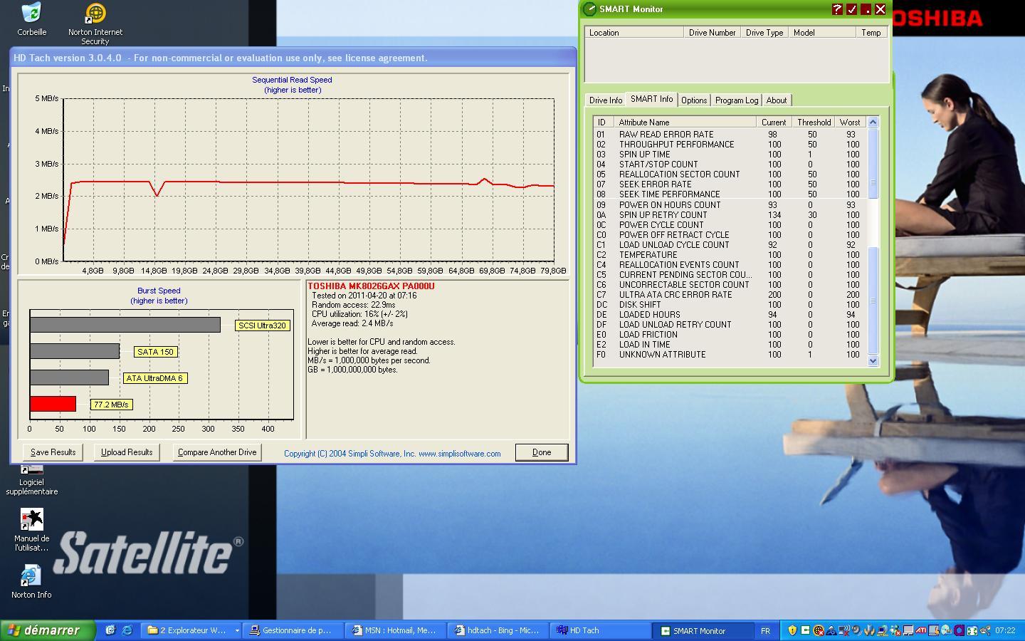Sort by the Model column header
1025x641 pixels.
822,33
